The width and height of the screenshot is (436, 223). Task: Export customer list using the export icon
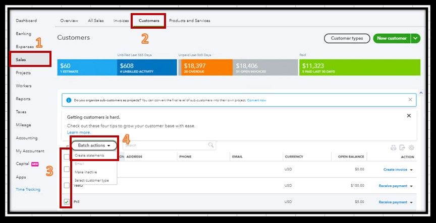point(402,147)
